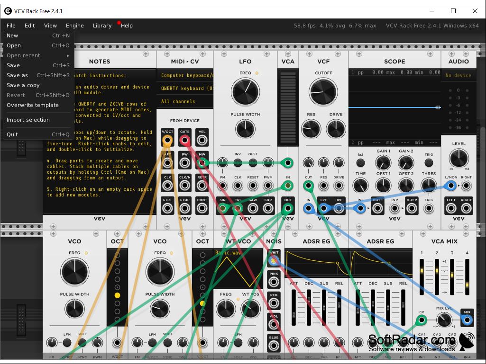486x364 pixels.
Task: Click the SCOPE OUT 1 port
Action: [377, 208]
